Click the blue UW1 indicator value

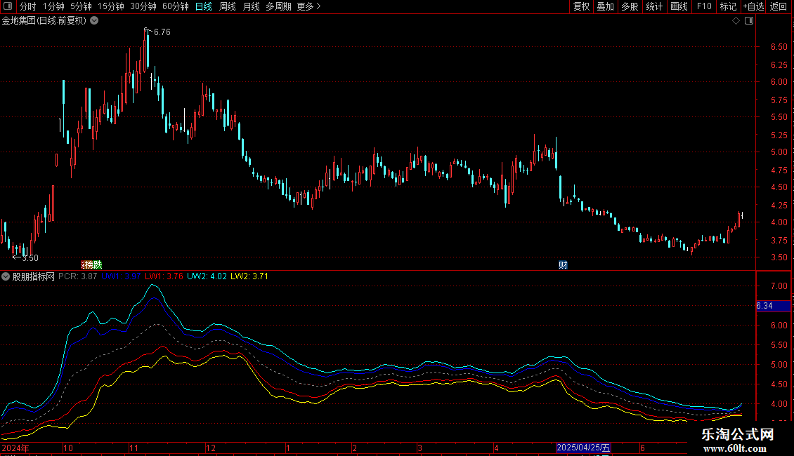(121, 276)
